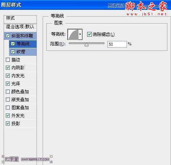
Task: Select the 纹理 sub-item label
Action: [x=21, y=52]
